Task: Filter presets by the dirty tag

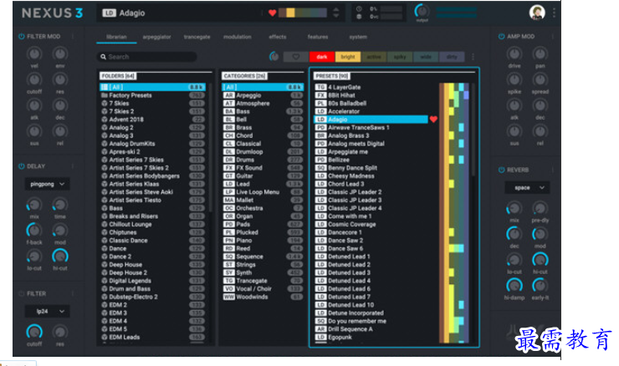Action: [x=452, y=57]
